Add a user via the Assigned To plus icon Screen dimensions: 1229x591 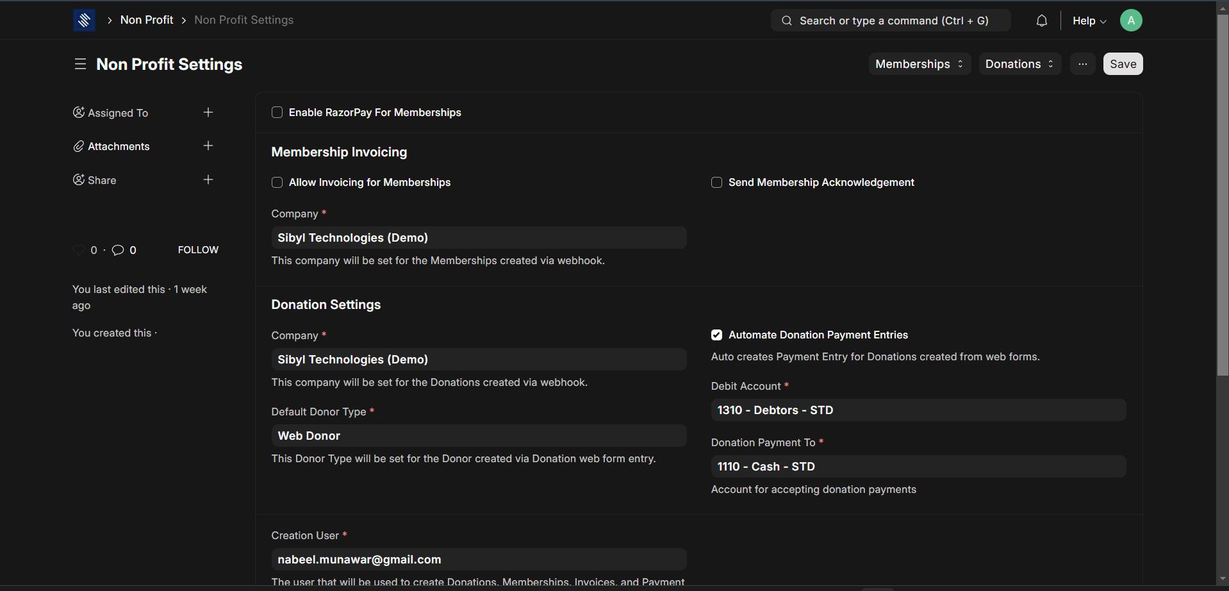[x=208, y=112]
